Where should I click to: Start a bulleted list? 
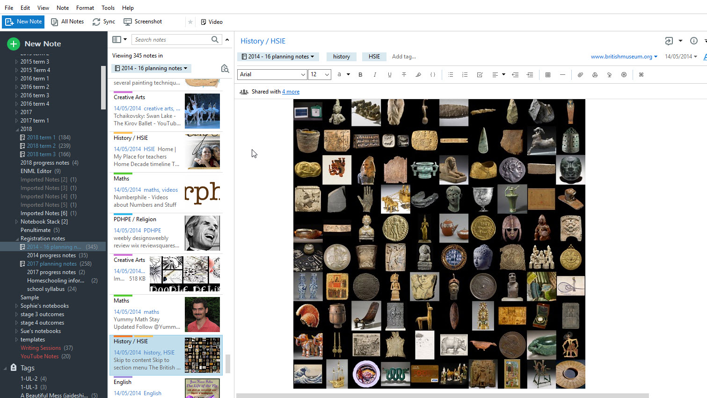click(x=451, y=75)
